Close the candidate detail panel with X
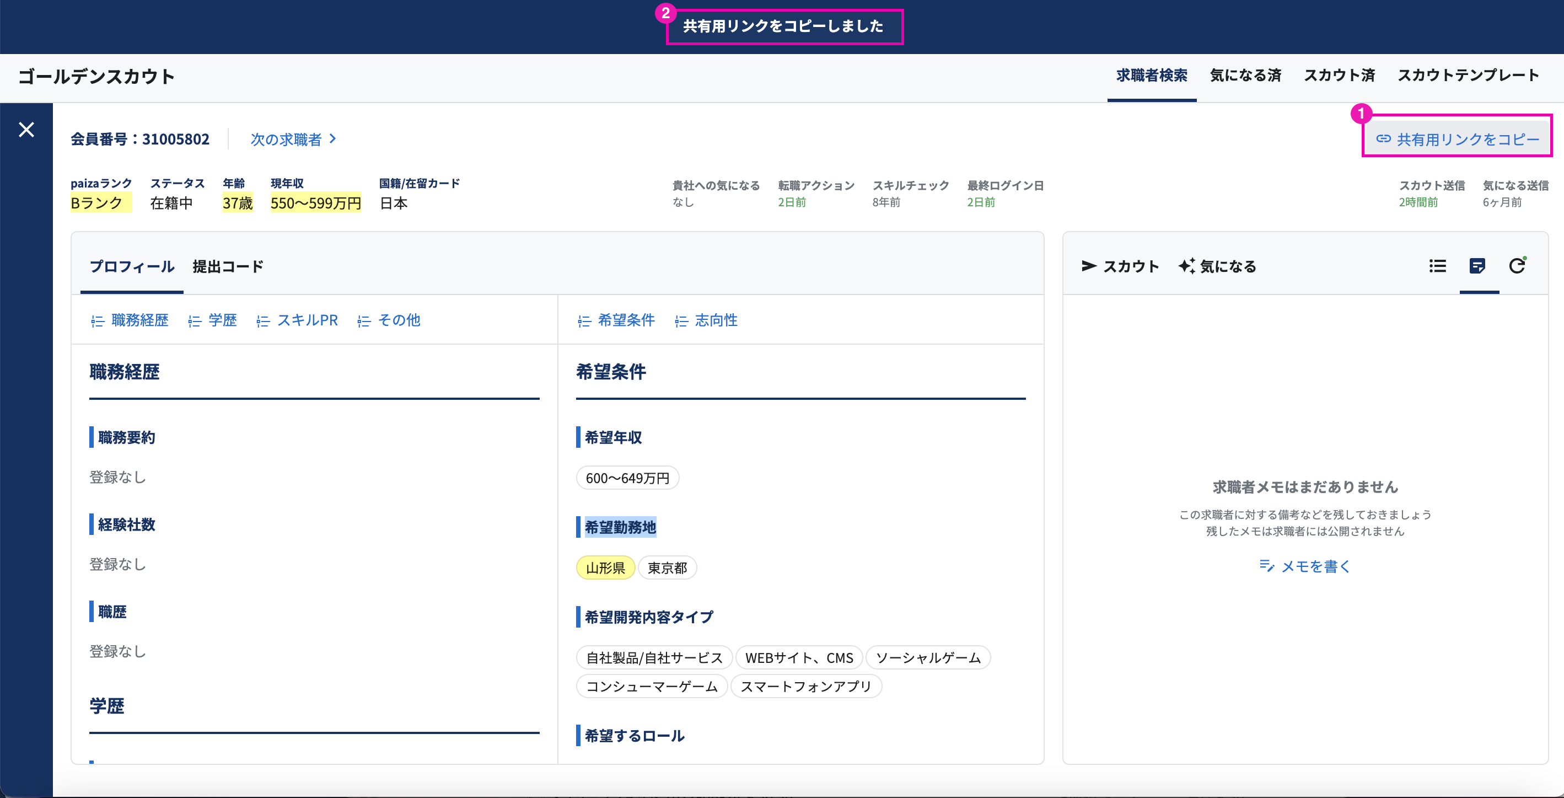1564x798 pixels. 26,130
